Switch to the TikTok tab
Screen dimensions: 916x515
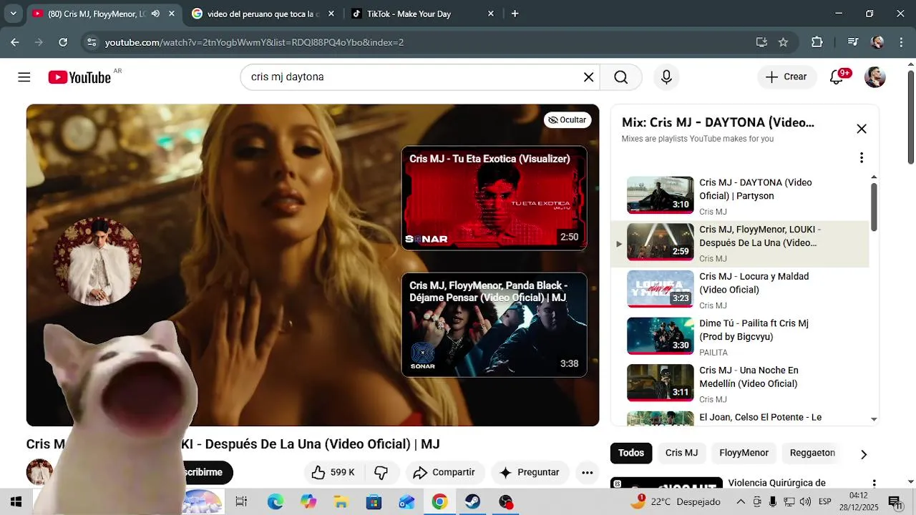tap(422, 14)
